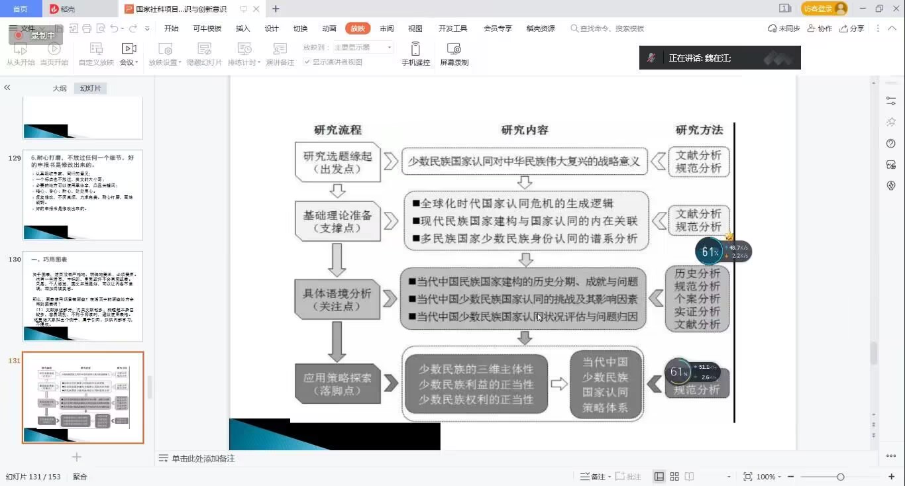Click the 分享 share button

tap(852, 28)
